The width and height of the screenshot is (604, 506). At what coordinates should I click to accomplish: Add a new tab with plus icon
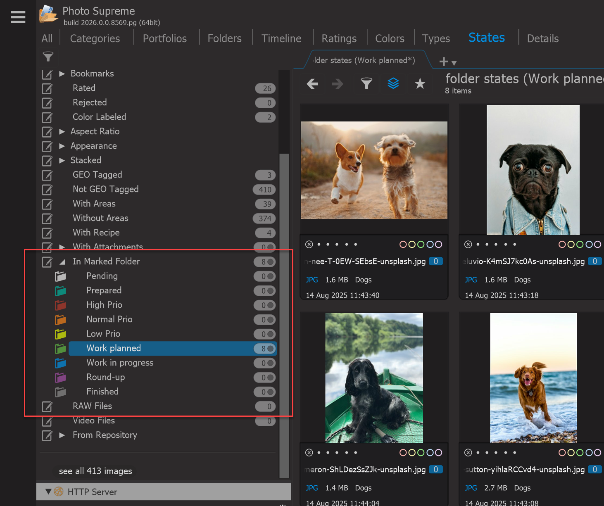pos(444,62)
